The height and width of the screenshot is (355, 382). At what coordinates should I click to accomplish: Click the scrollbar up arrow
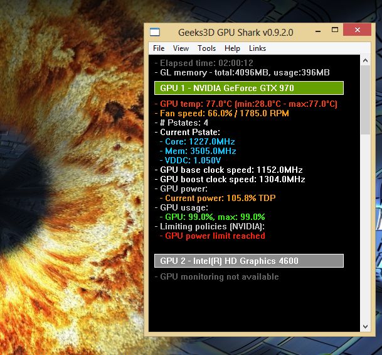coord(365,60)
